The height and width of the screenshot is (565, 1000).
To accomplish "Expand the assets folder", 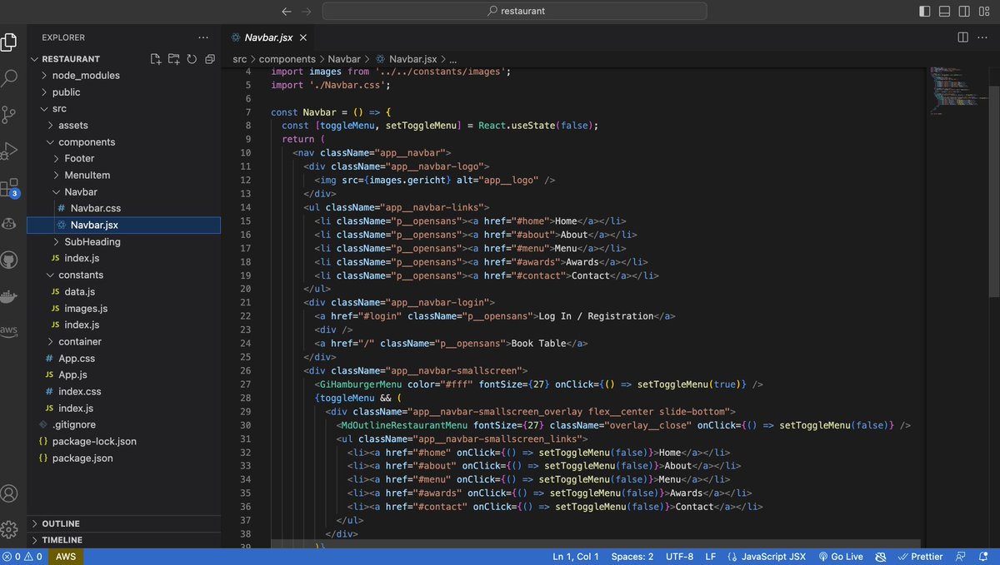I will [123, 126].
